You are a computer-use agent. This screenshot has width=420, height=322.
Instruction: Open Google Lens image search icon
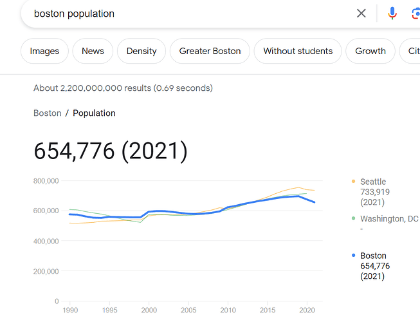pos(415,14)
